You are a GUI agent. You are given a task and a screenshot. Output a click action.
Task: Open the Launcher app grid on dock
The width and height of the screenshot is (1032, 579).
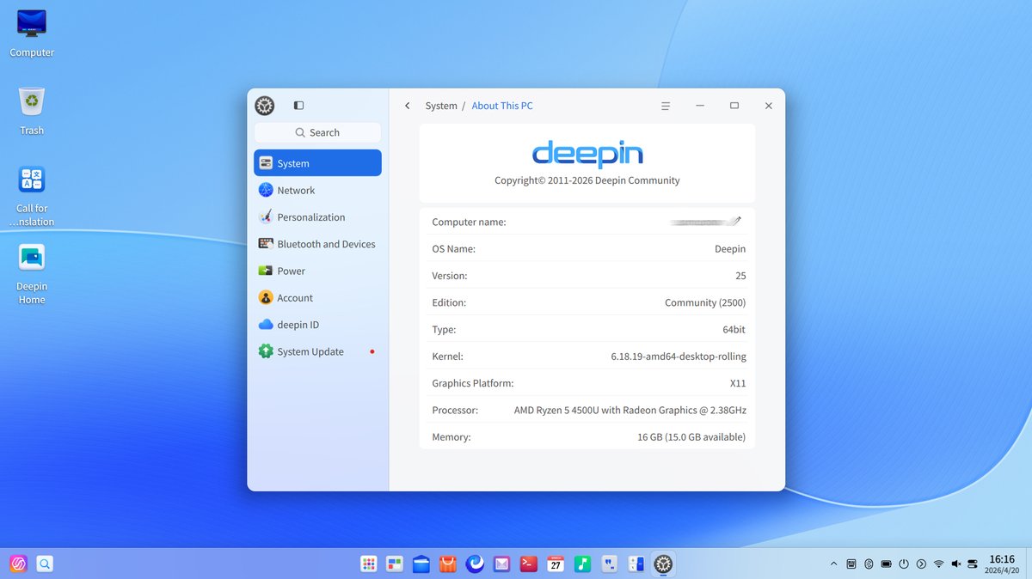(x=368, y=564)
